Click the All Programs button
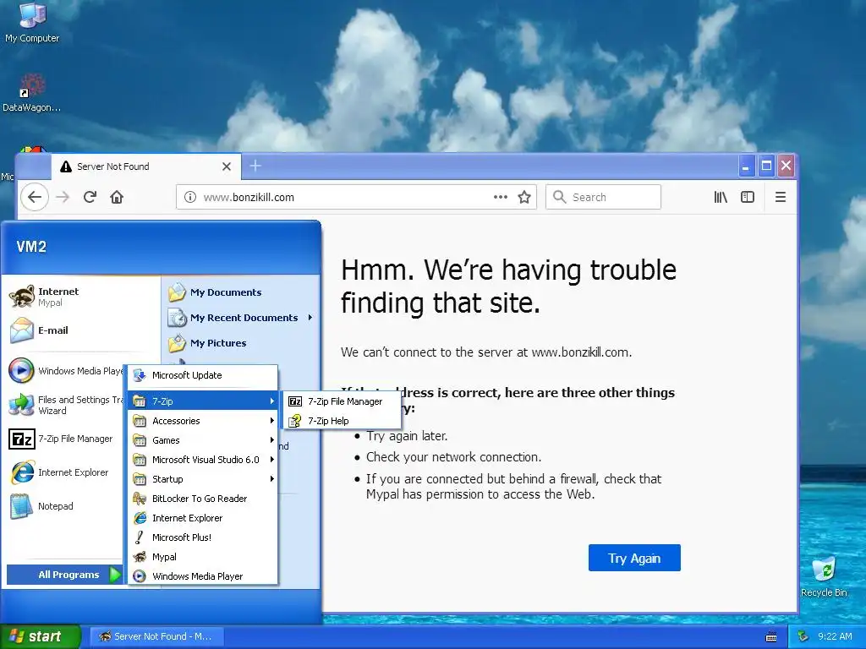Screen dimensions: 866x649 pyautogui.click(x=65, y=575)
